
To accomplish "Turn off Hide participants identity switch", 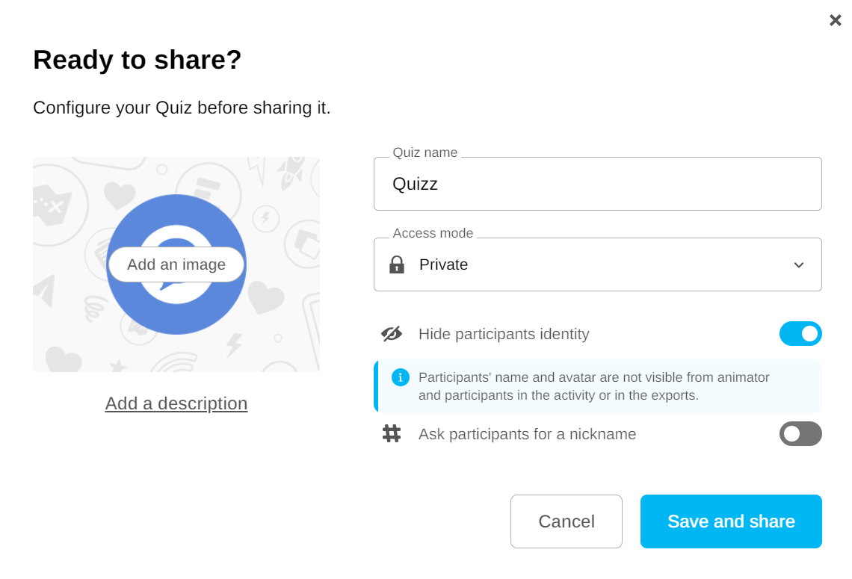I will coord(800,334).
